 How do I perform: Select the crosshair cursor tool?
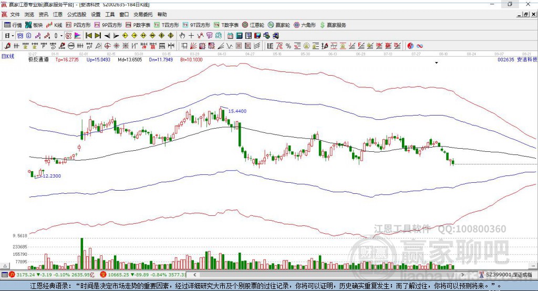(191, 36)
